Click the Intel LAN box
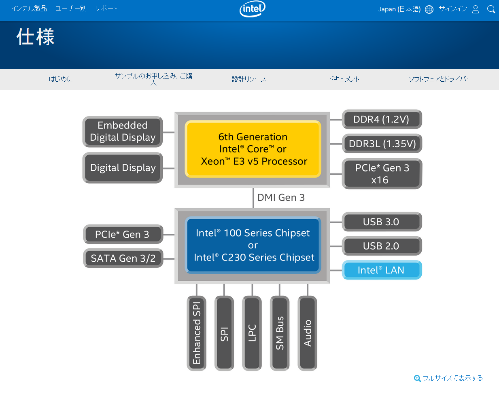499x396 pixels. click(x=382, y=270)
